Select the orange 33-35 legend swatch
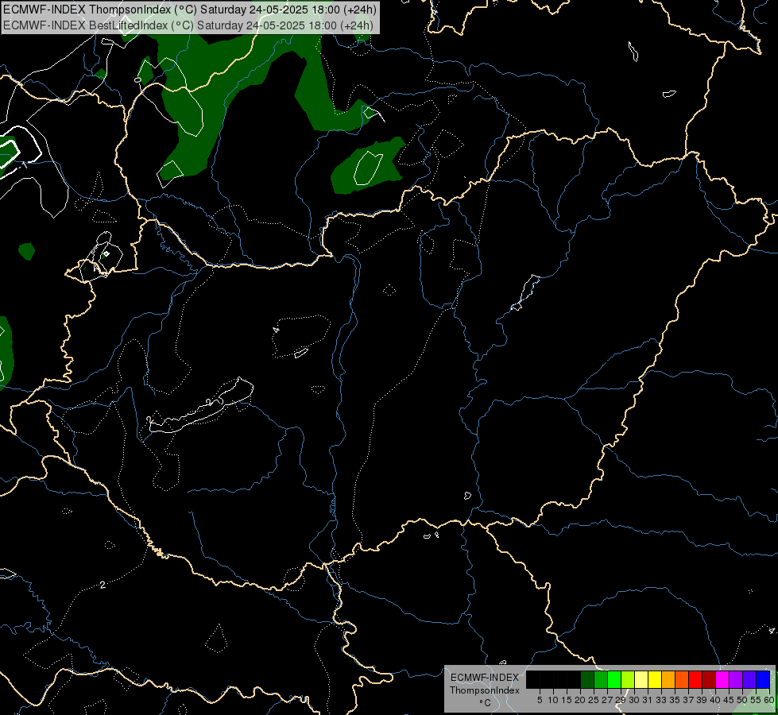This screenshot has width=778, height=715. pos(668,679)
